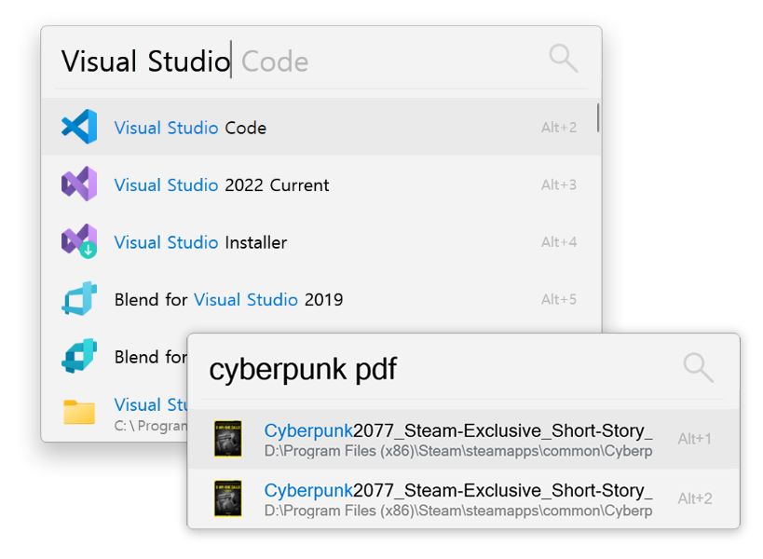
Task: Click the first Cyberpunk PDF cover thumbnail
Action: pos(227,439)
